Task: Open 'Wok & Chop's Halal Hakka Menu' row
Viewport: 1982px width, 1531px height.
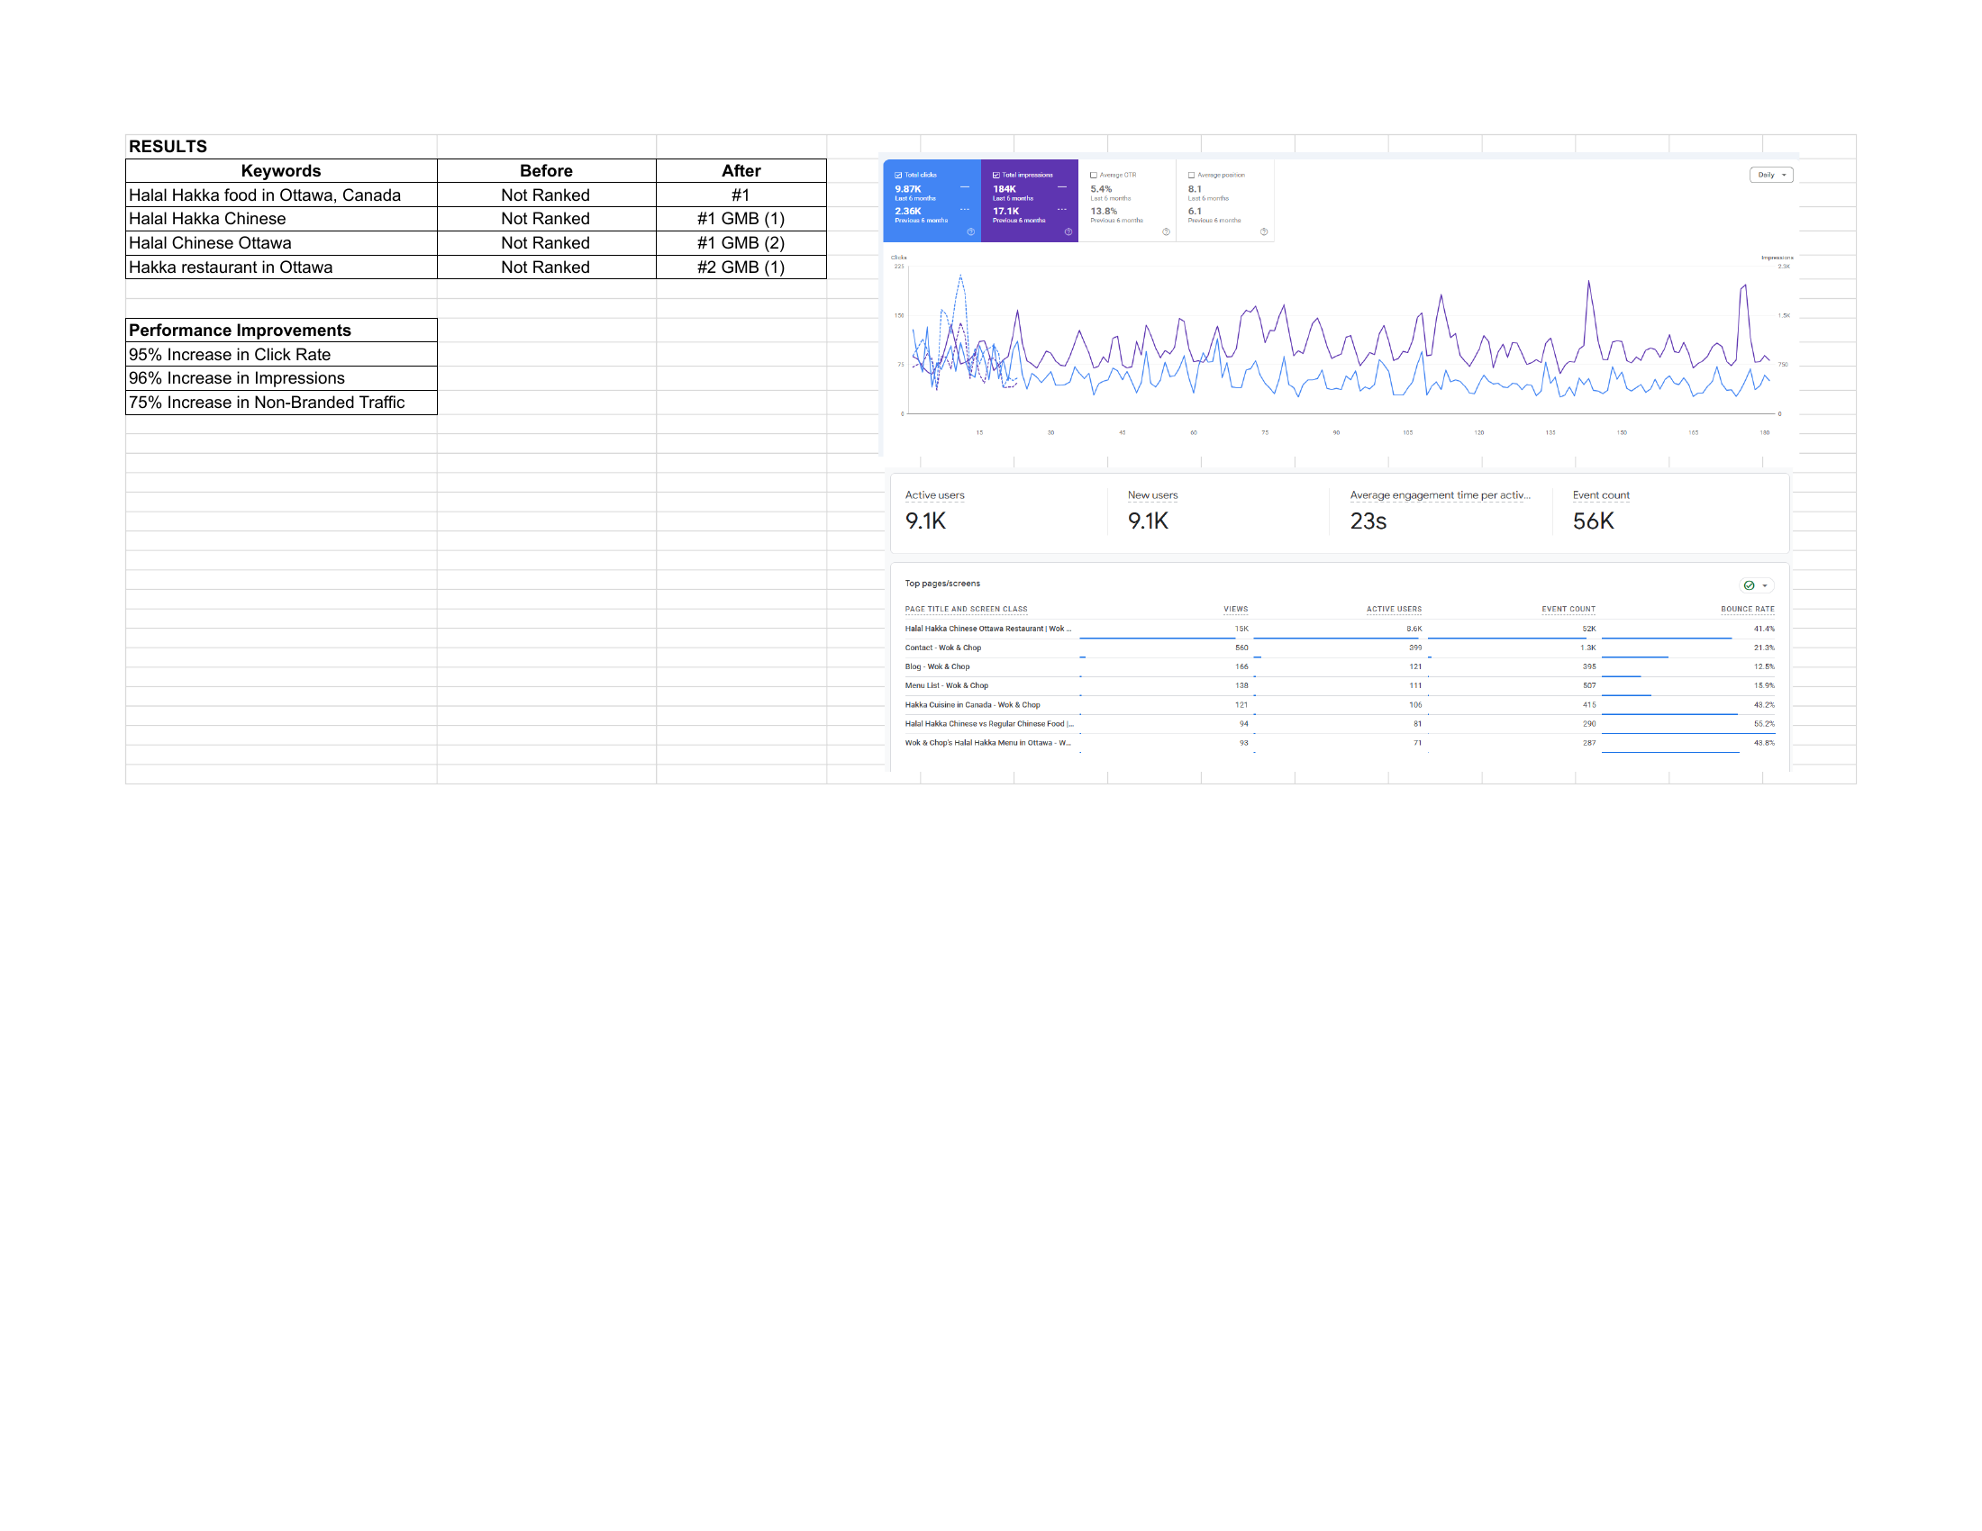Action: (x=1340, y=743)
